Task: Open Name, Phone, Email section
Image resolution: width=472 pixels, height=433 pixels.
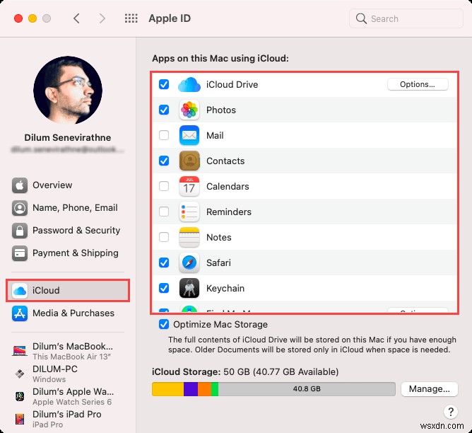Action: [68, 207]
